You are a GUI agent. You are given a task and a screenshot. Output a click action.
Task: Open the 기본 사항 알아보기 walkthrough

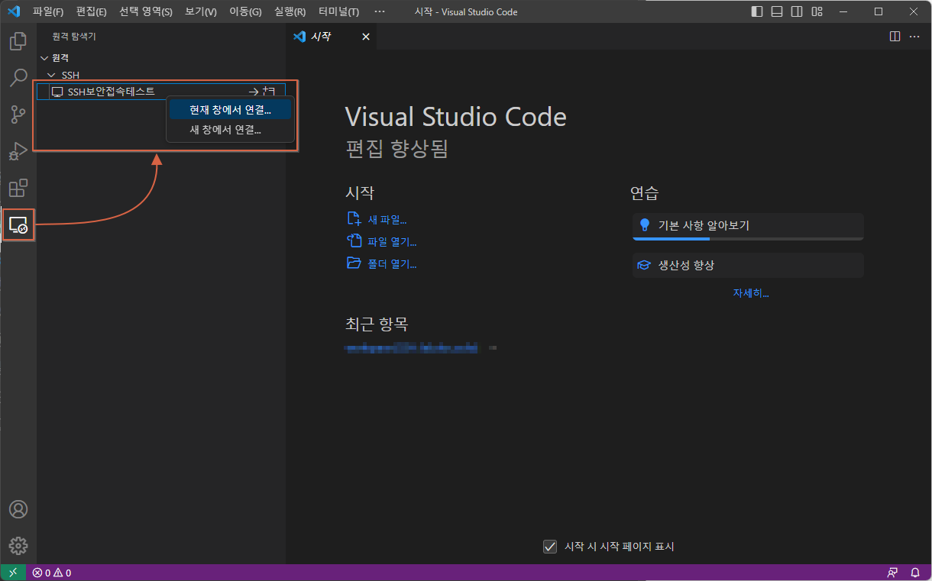point(748,226)
